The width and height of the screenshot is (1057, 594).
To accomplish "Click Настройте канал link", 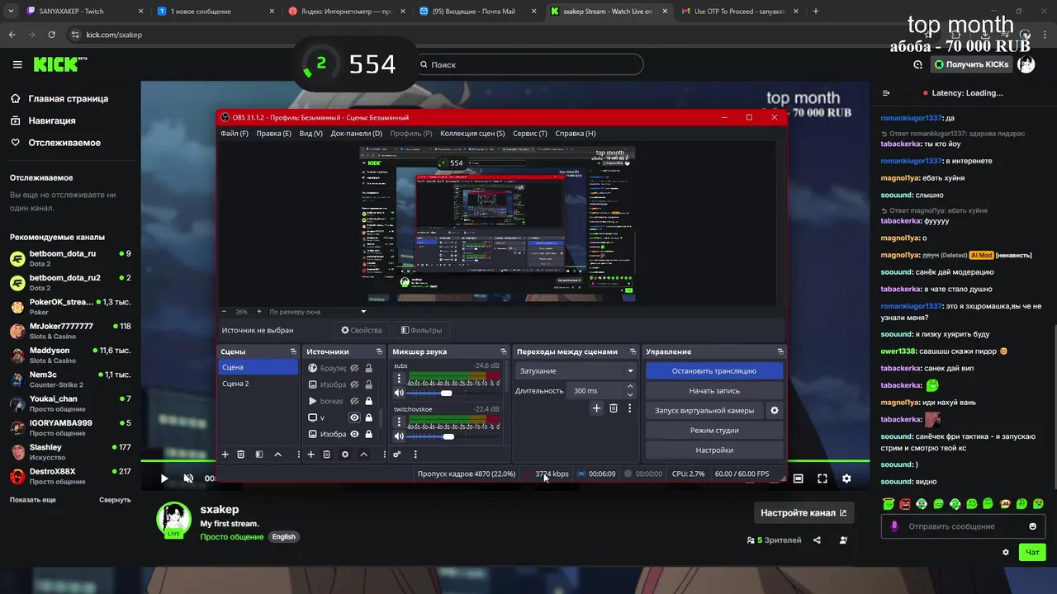I will click(x=803, y=512).
